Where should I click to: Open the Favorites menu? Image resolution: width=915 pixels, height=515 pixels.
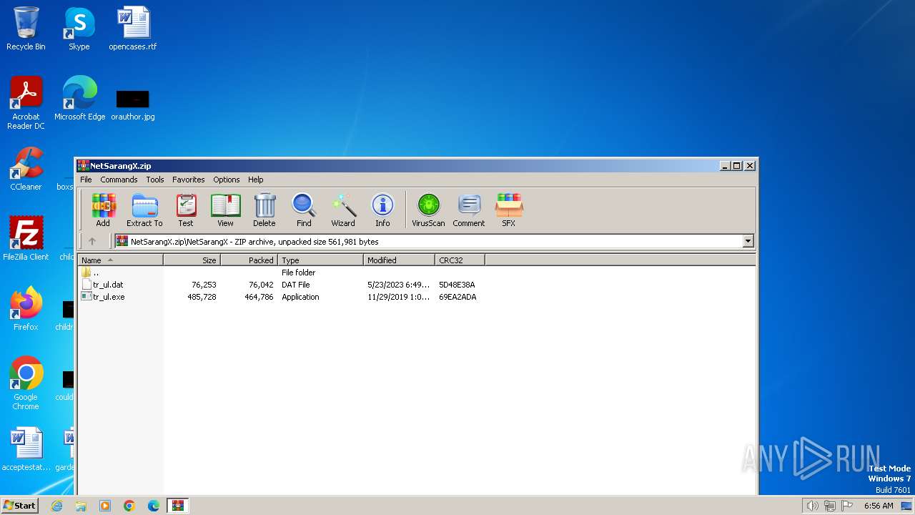pyautogui.click(x=189, y=180)
